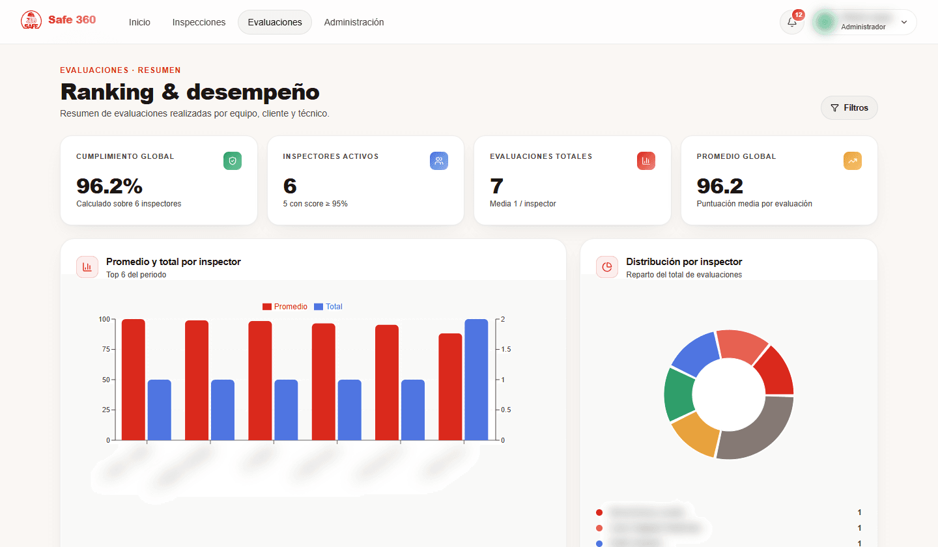Click the number 6 in Inspectores Activos card
The width and height of the screenshot is (938, 547).
pos(290,186)
